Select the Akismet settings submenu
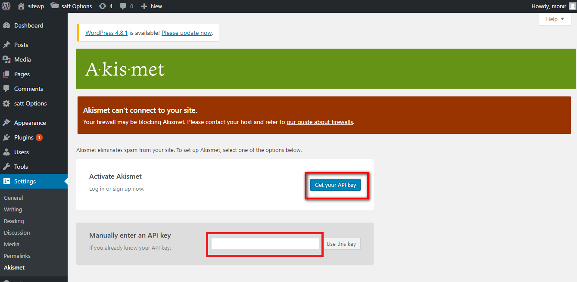This screenshot has width=577, height=282. (14, 267)
